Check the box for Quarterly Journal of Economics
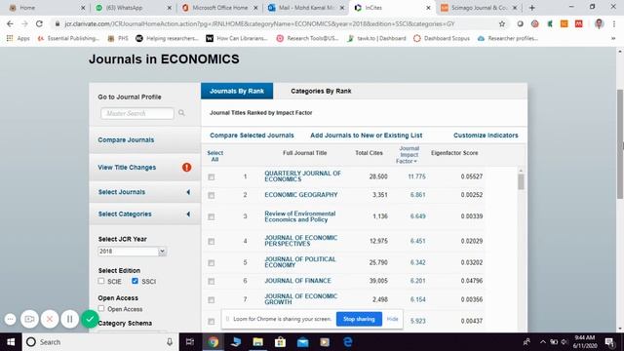This screenshot has width=624, height=351. click(212, 177)
